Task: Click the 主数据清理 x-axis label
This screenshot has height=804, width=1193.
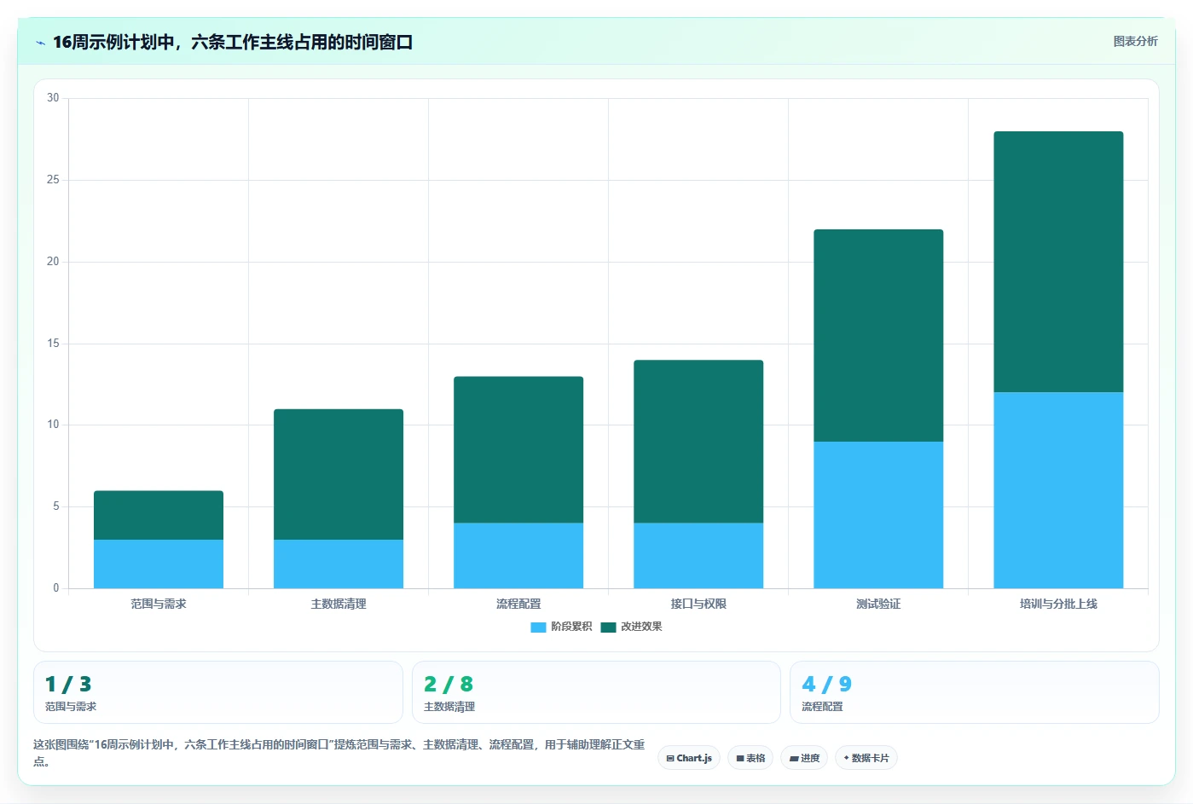Action: coord(339,604)
